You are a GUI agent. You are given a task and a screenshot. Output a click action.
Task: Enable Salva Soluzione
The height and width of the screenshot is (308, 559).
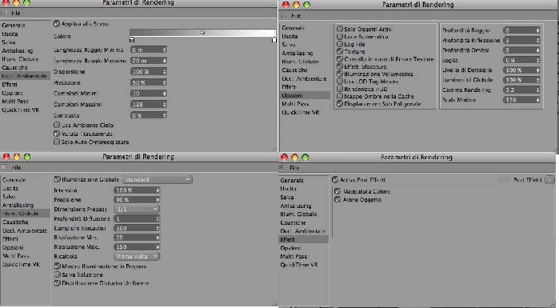(57, 275)
